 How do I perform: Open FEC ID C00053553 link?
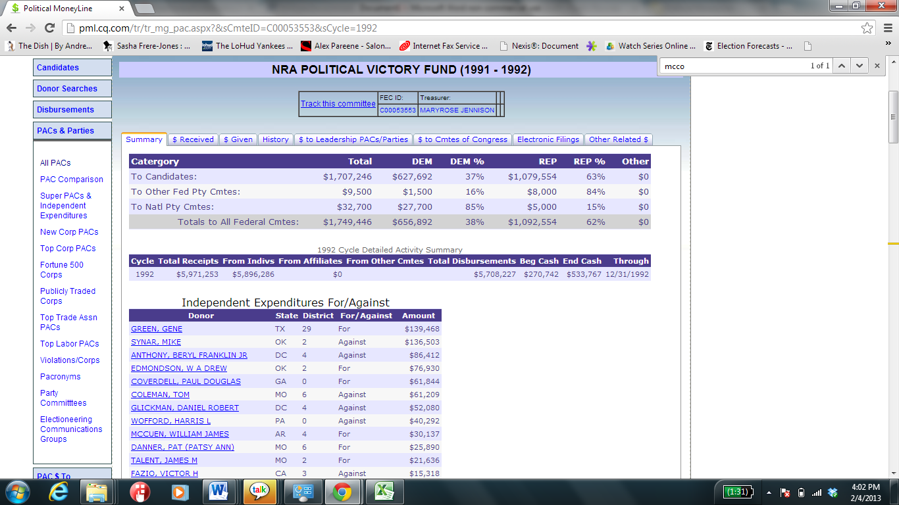pyautogui.click(x=398, y=110)
